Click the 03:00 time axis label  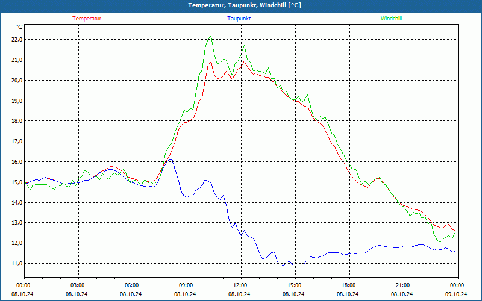pos(77,285)
